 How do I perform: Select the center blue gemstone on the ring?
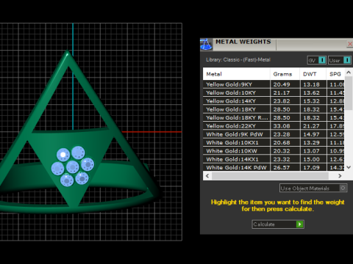pyautogui.click(x=73, y=166)
